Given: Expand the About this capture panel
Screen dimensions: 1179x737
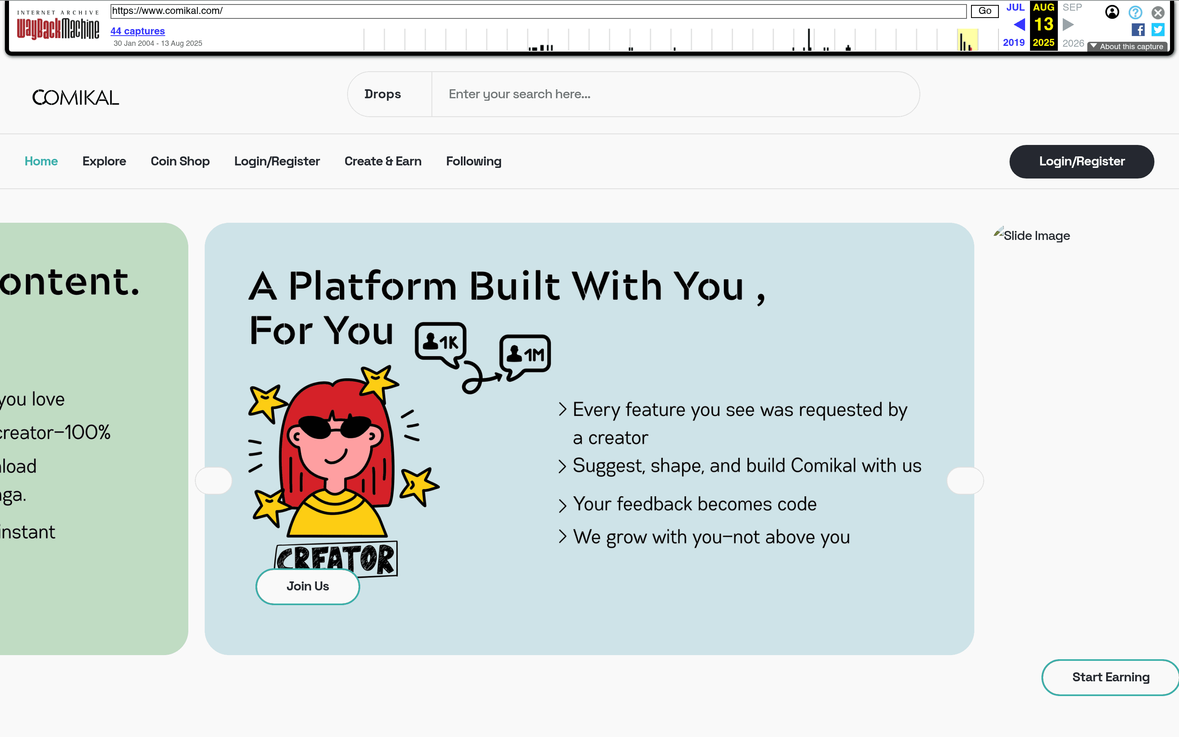Looking at the screenshot, I should pyautogui.click(x=1127, y=46).
